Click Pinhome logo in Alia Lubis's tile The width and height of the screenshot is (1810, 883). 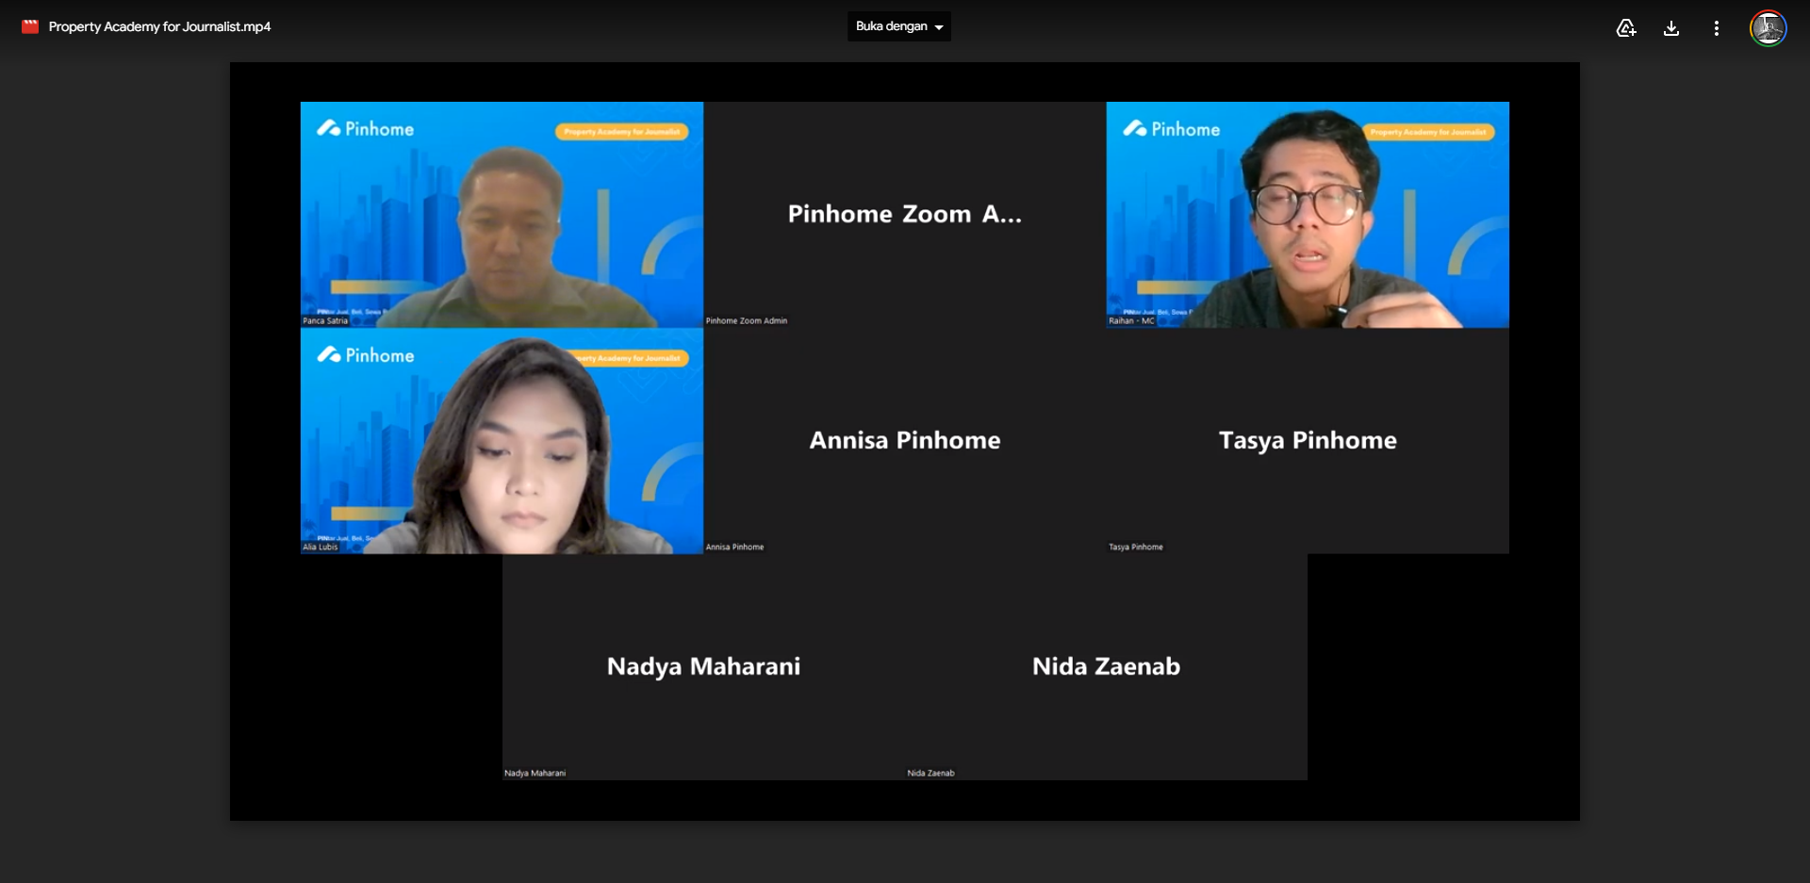pyautogui.click(x=366, y=355)
